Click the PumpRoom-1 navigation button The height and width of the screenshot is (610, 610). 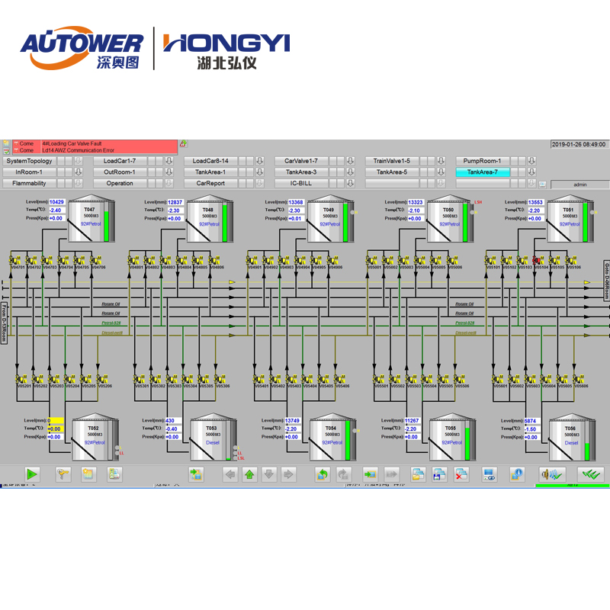(483, 161)
